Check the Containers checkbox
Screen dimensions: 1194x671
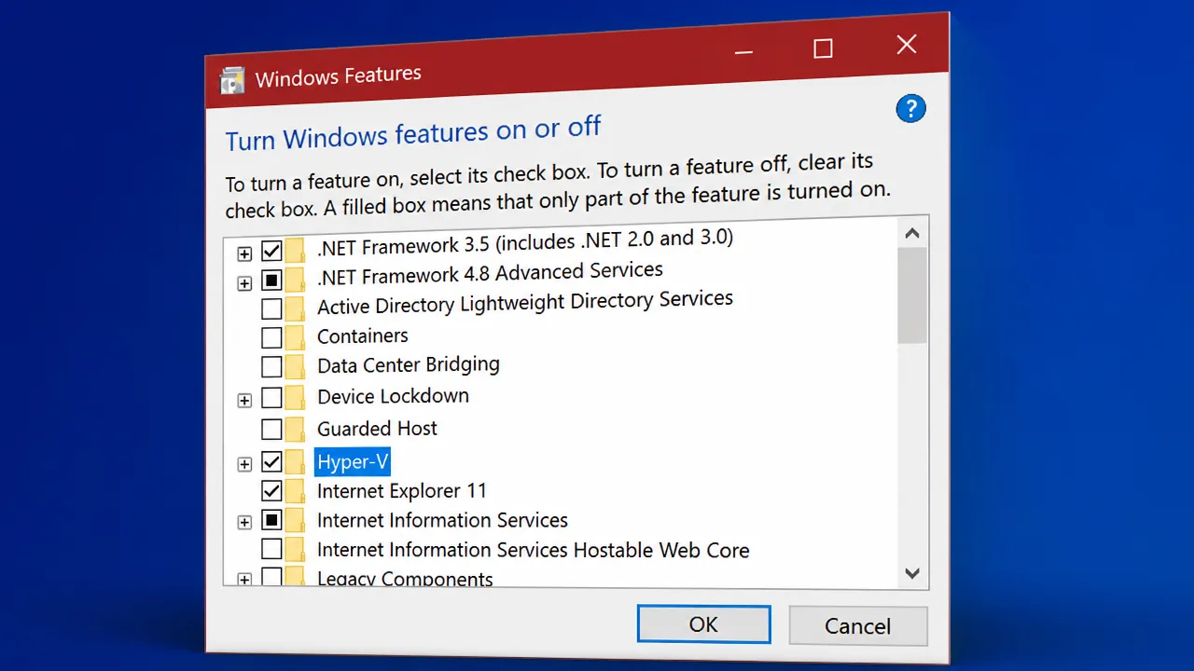point(271,337)
